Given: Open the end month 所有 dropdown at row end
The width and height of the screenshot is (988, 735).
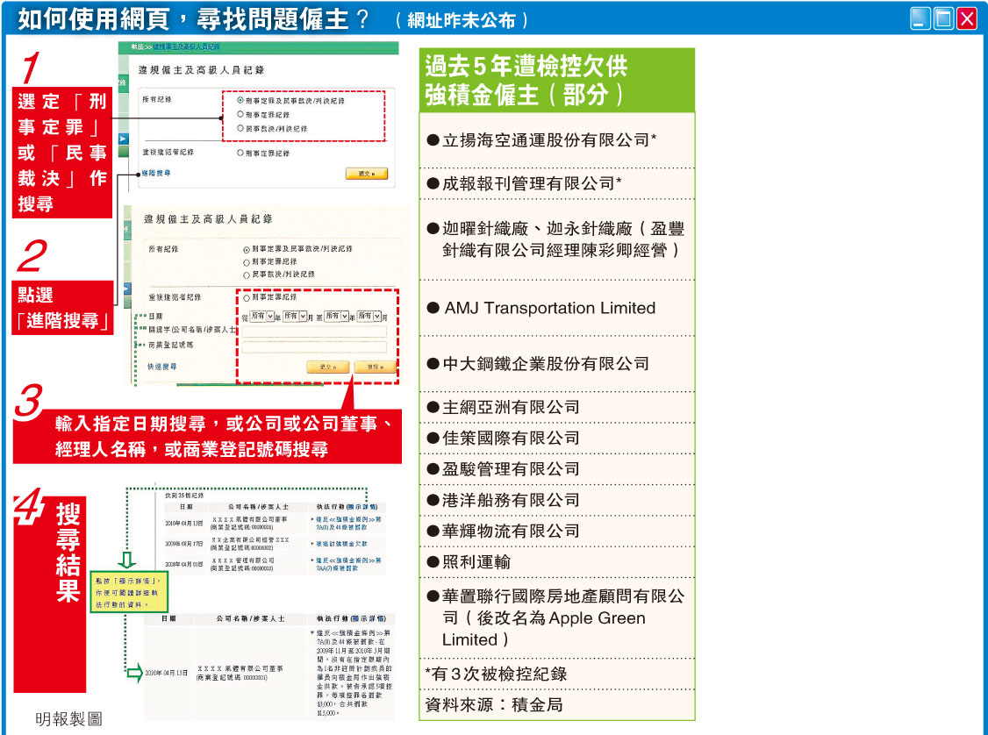Looking at the screenshot, I should pos(369,316).
